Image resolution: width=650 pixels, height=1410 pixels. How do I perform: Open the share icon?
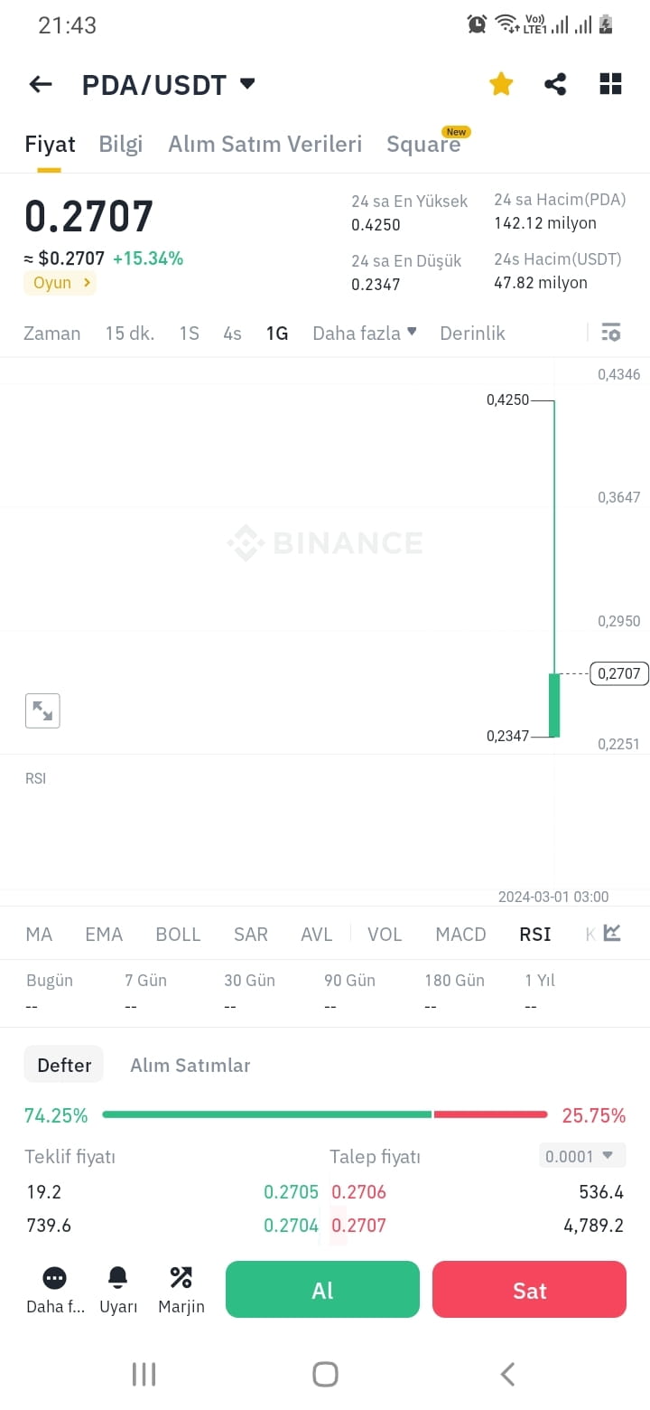point(555,83)
